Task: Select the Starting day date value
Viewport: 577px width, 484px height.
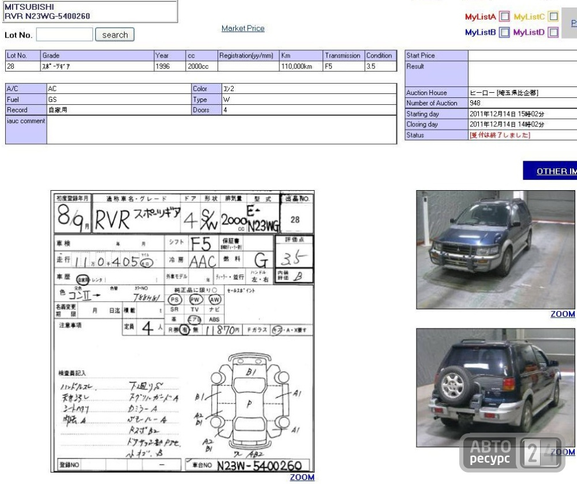Action: 507,114
